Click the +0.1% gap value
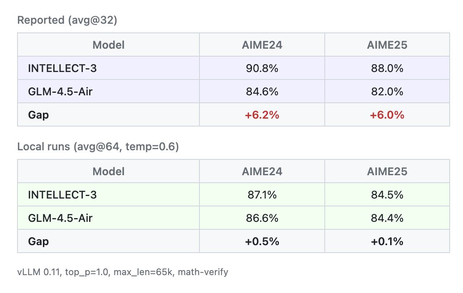The height and width of the screenshot is (293, 463). click(x=387, y=241)
